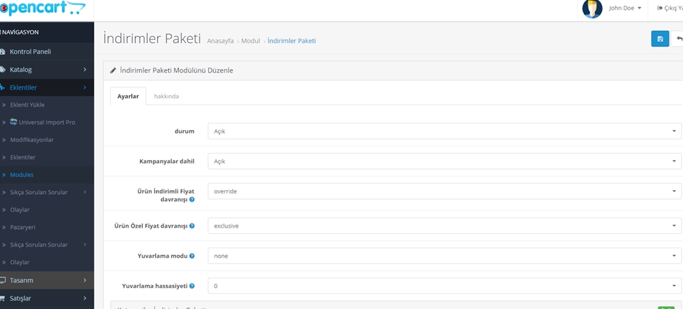The image size is (683, 309).
Task: Click help icon beside Ürün Özel Fiyat davranışı
Action: [x=192, y=226]
